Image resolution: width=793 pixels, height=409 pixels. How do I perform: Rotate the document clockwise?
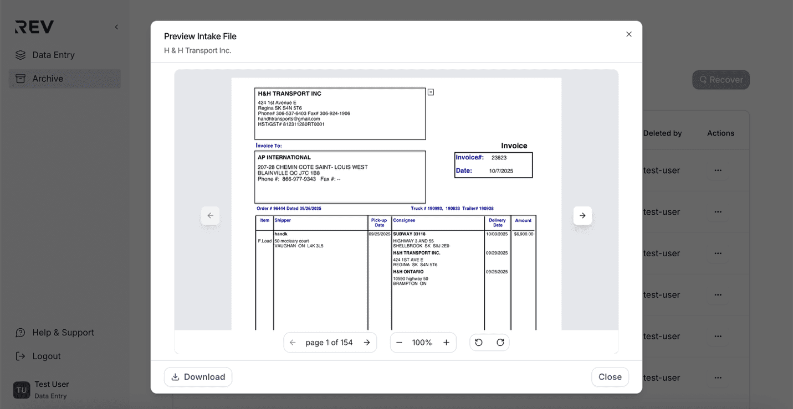pyautogui.click(x=500, y=342)
